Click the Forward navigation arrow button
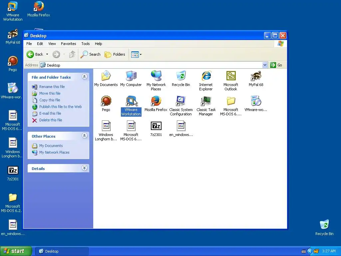The width and height of the screenshot is (341, 256). click(x=56, y=54)
